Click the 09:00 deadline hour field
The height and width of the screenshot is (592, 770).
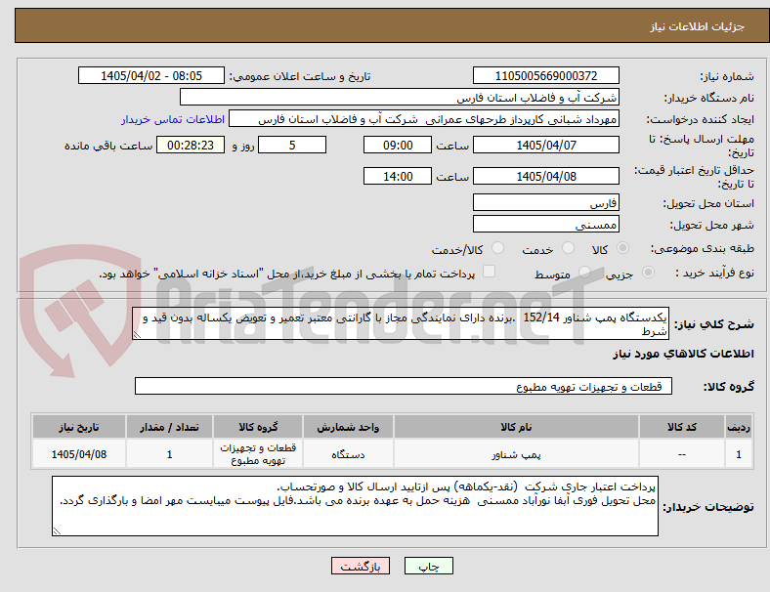click(x=398, y=146)
